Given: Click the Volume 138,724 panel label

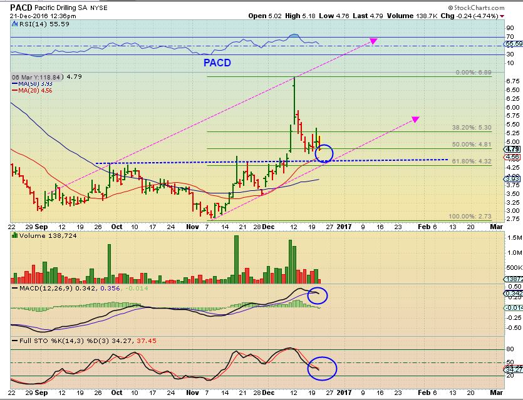Looking at the screenshot, I should 48,235.
